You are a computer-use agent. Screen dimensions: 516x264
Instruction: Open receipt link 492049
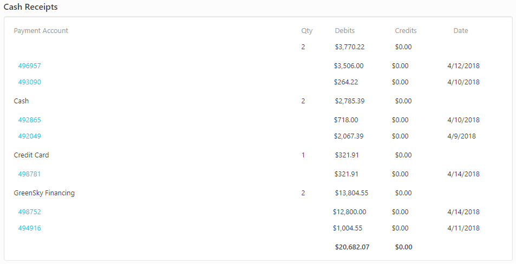29,136
